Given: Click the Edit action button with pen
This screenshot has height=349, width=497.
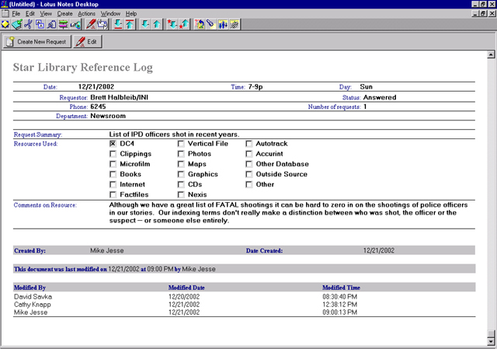Looking at the screenshot, I should [88, 41].
